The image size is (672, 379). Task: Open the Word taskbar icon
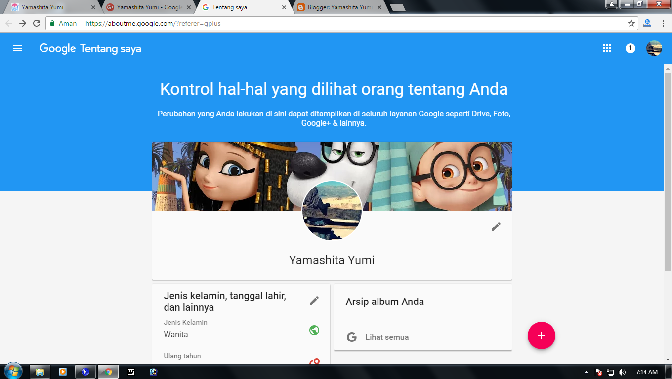[131, 372]
